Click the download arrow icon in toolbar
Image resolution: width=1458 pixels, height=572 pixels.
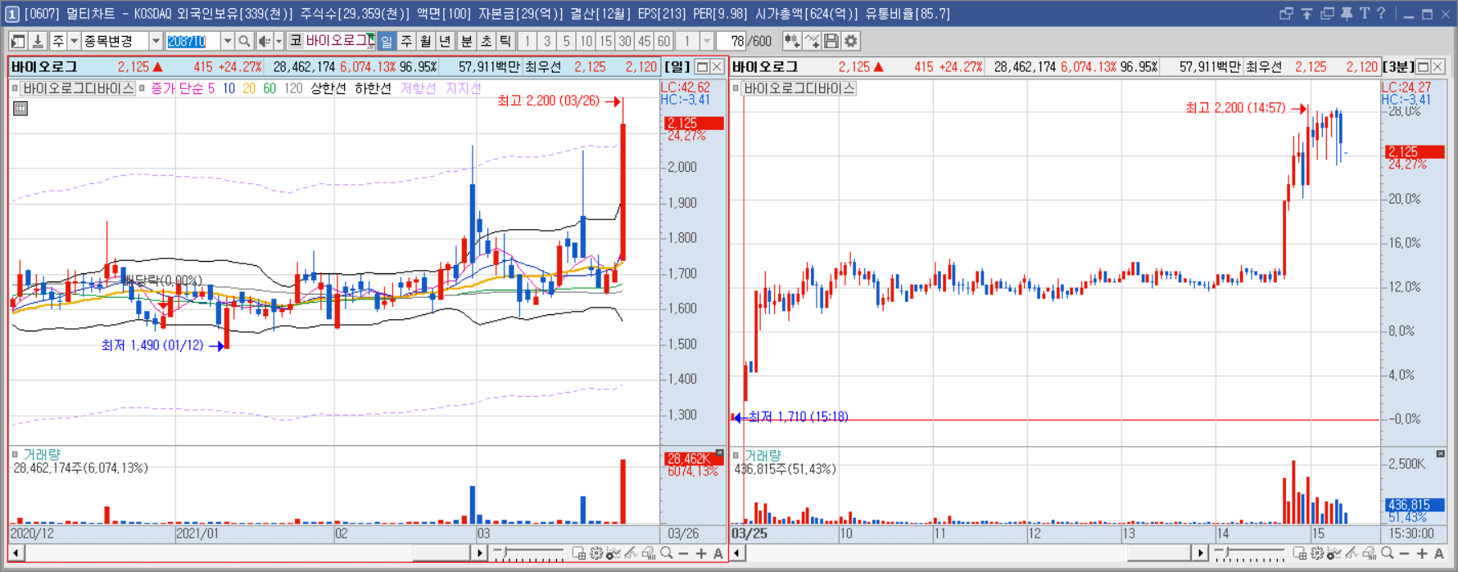click(38, 41)
